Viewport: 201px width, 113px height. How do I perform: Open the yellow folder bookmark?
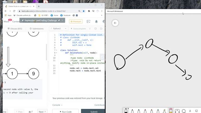(43, 15)
